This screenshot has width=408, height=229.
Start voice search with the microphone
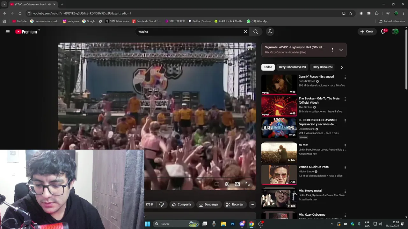tap(270, 31)
